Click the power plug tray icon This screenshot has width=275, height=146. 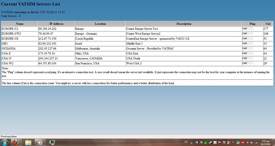tap(247, 143)
